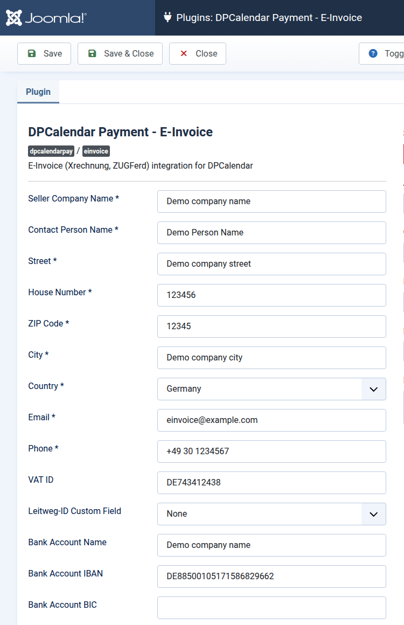Click the Save & Close disk icon
Viewport: 404px width, 625px height.
(92, 53)
